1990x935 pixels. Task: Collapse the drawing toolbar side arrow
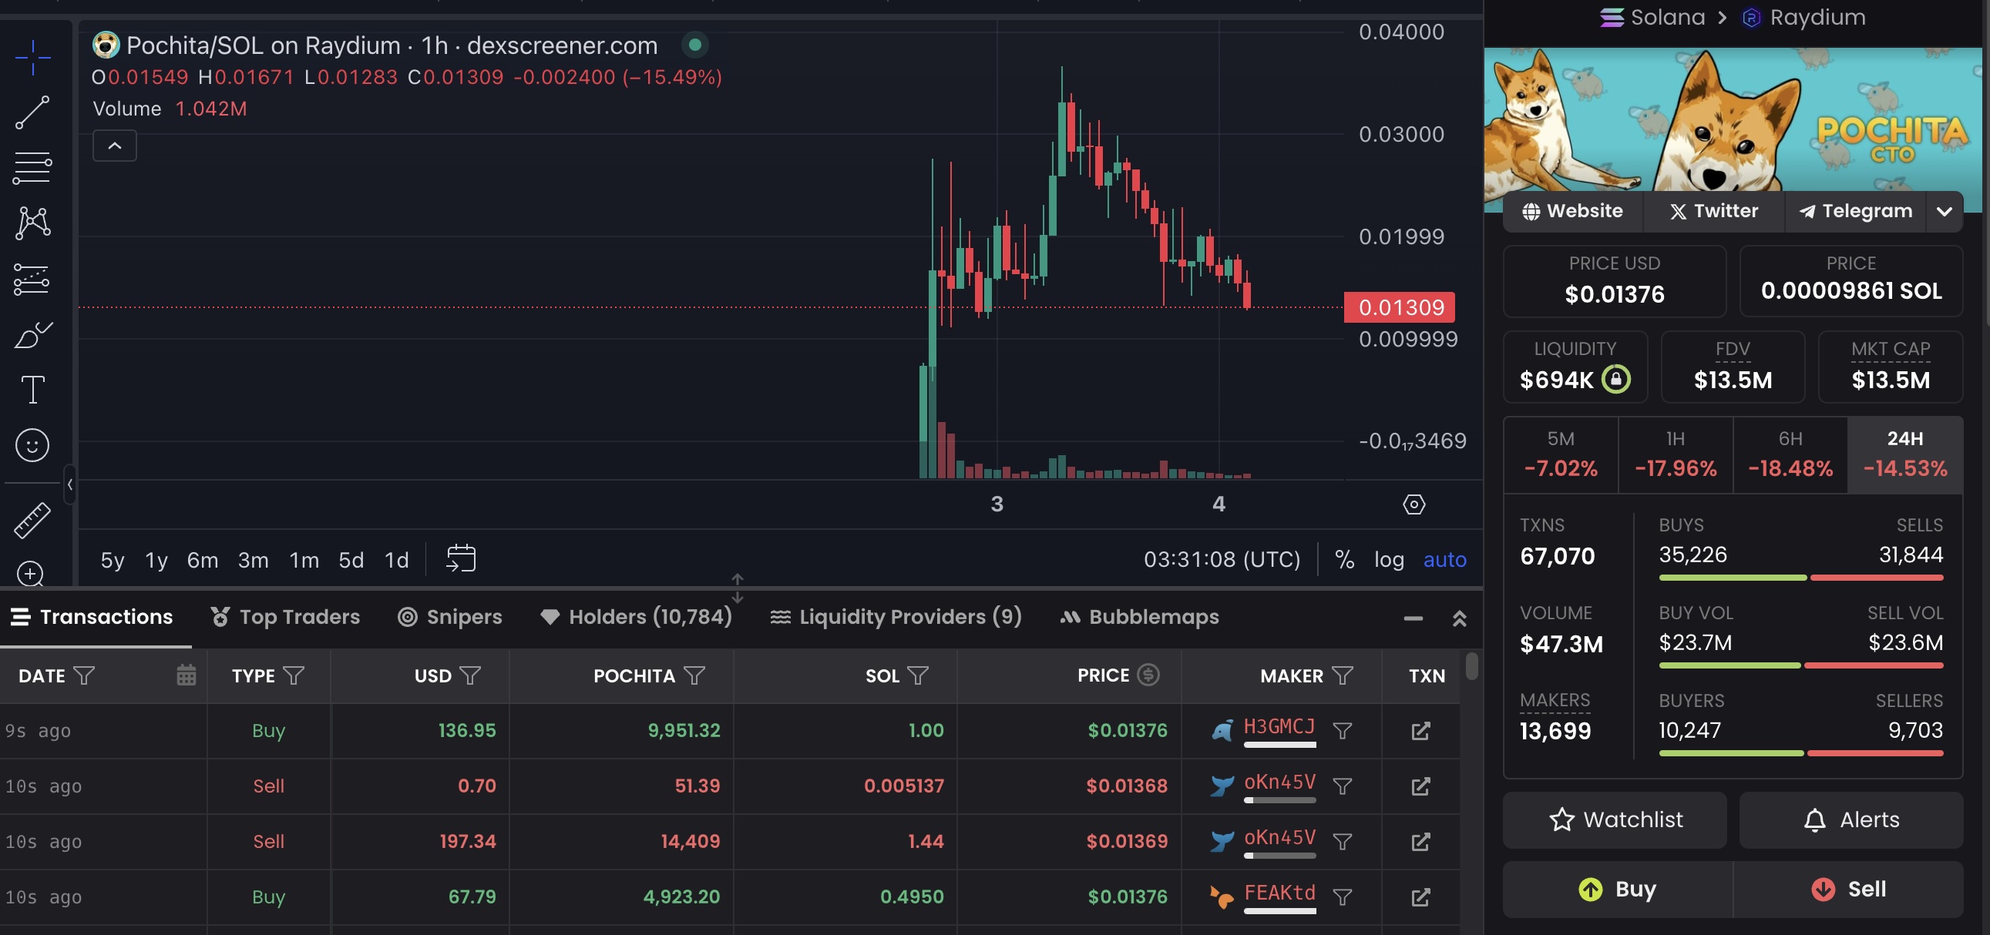coord(69,484)
